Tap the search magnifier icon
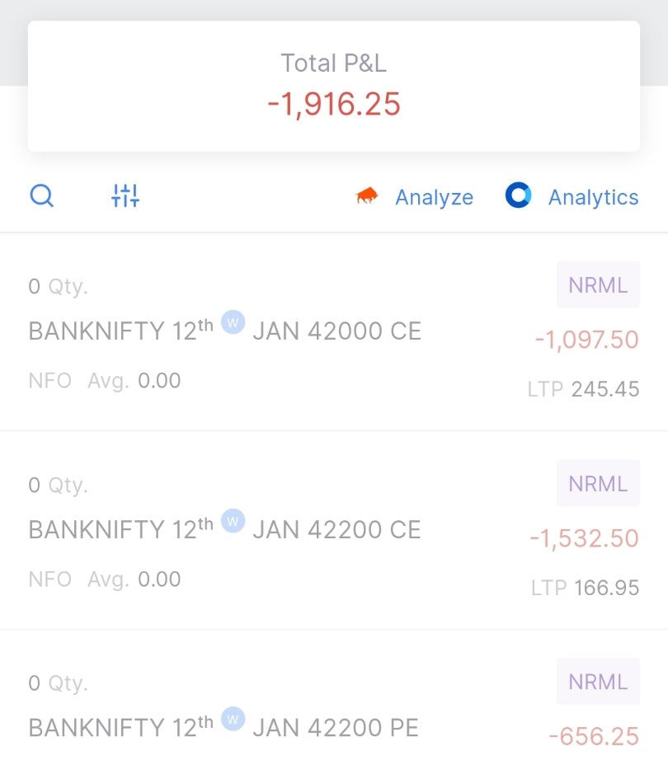The height and width of the screenshot is (765, 668). click(x=41, y=196)
